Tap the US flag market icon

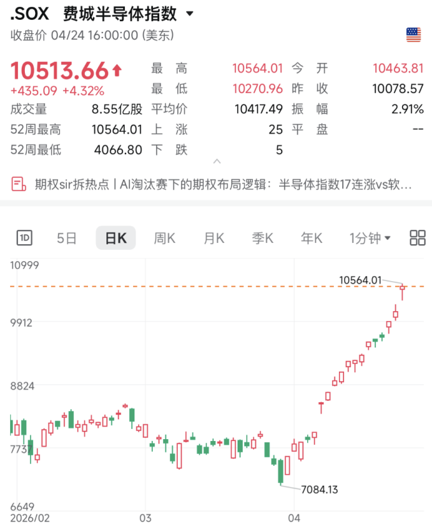414,35
